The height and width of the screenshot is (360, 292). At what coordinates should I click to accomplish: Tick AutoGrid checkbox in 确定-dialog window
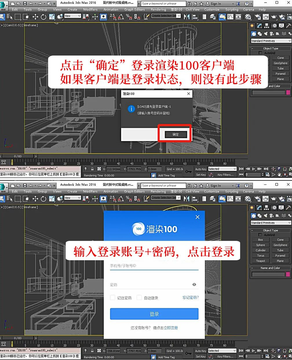coord(260,53)
